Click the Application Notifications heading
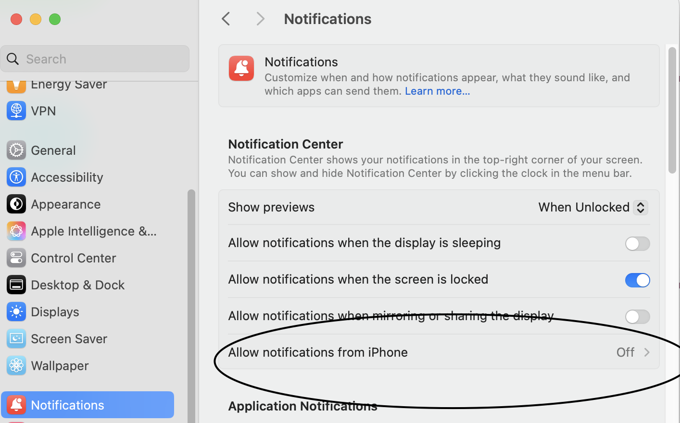680x423 pixels. pyautogui.click(x=302, y=406)
